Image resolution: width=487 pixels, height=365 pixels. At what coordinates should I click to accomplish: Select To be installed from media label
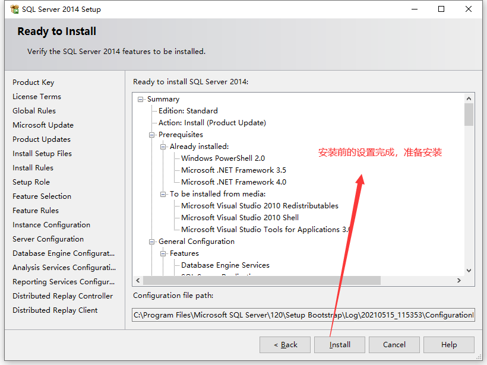[218, 194]
